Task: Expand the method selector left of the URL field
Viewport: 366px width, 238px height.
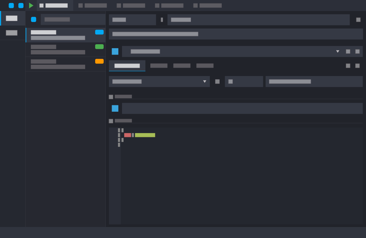Action: click(x=132, y=20)
